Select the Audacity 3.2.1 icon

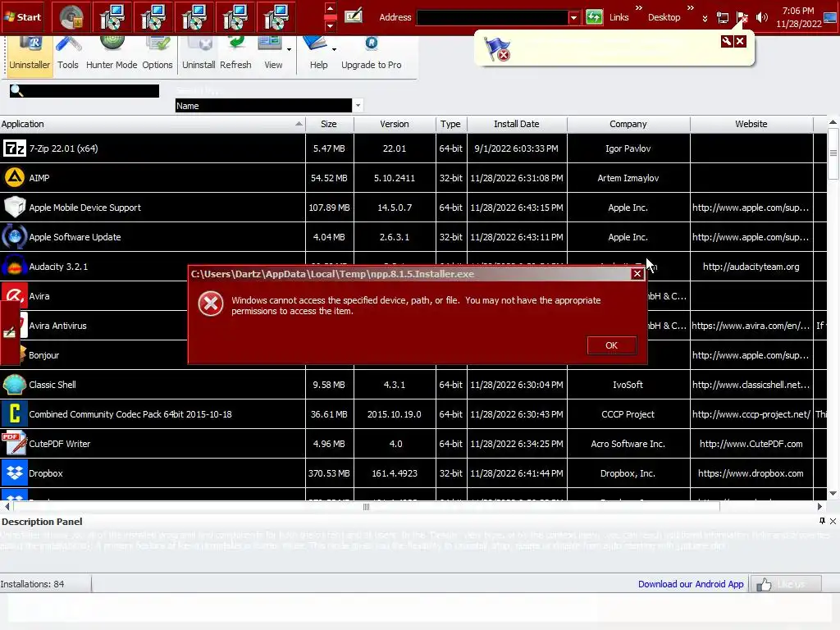15,267
